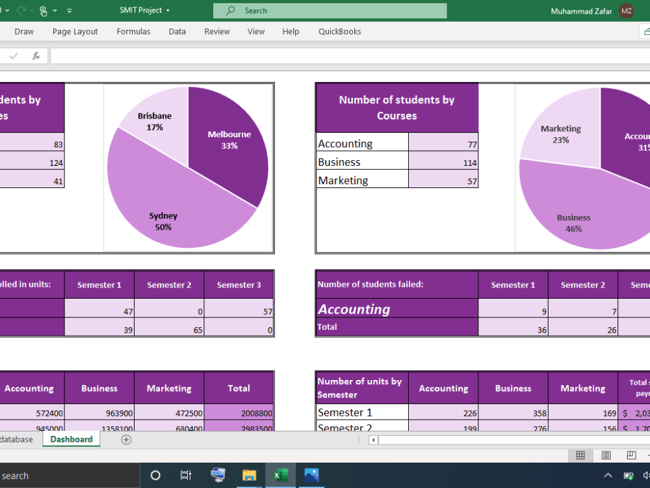The image size is (650, 488).
Task: Click the horizontal scrollbar left arrow
Action: (x=373, y=440)
